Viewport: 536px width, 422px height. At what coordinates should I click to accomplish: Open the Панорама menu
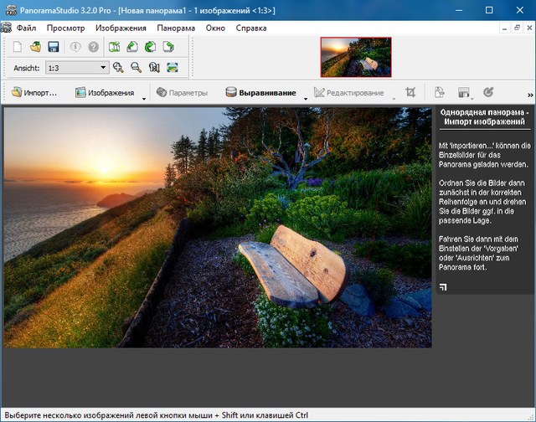click(176, 28)
